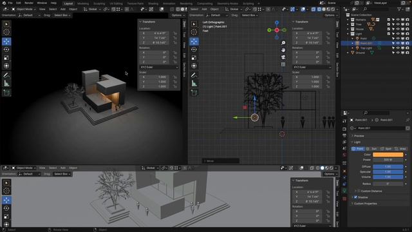
Task: Hide the Top Light in viewport
Action: click(x=398, y=48)
